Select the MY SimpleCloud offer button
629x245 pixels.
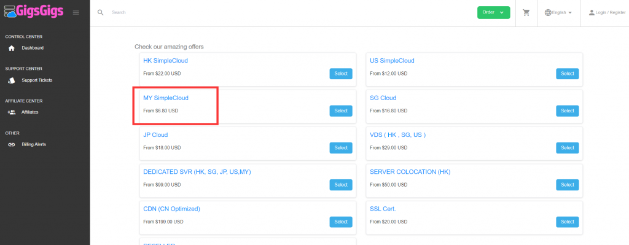[341, 111]
